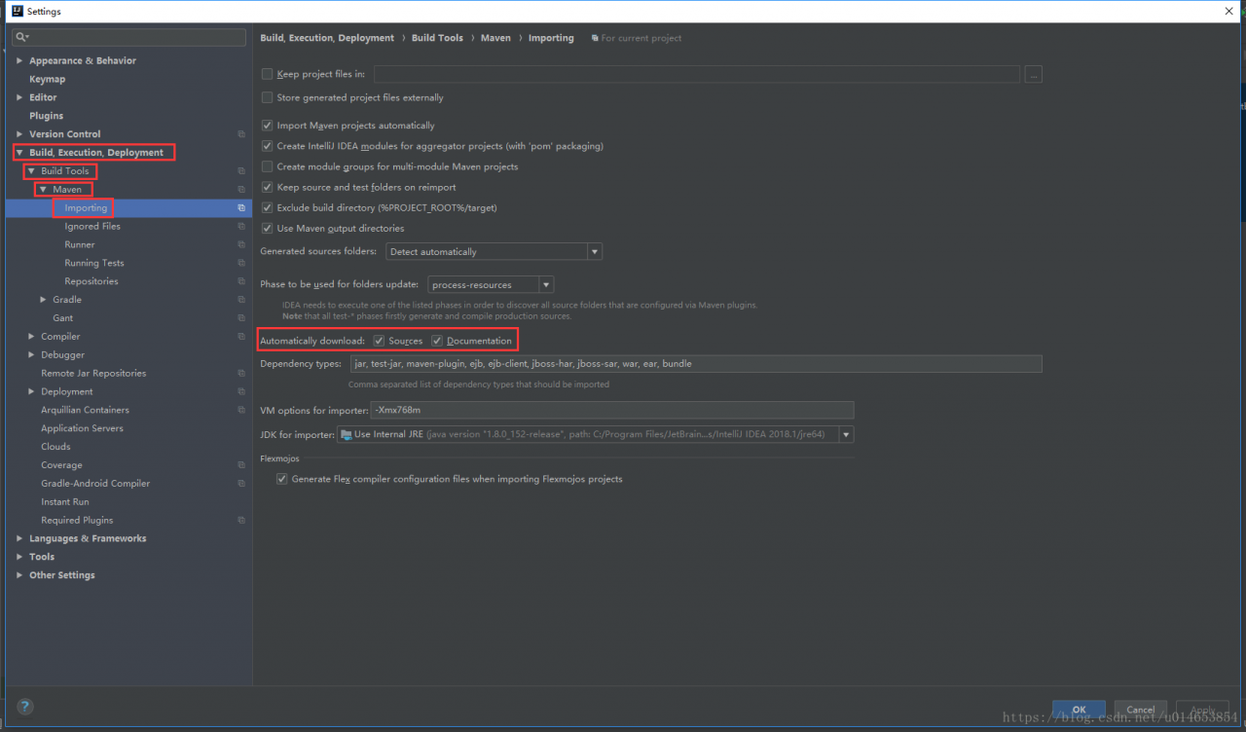Click the browse button beside Keep project files field
Viewport: 1246px width, 732px height.
[x=1033, y=74]
